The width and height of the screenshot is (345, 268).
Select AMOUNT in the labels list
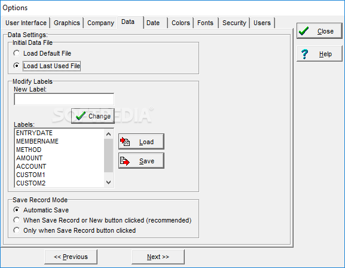coord(59,158)
